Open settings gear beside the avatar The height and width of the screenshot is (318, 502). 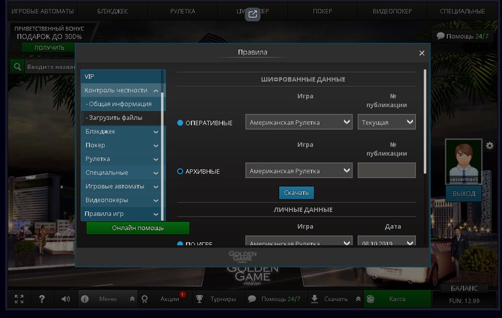[x=489, y=146]
